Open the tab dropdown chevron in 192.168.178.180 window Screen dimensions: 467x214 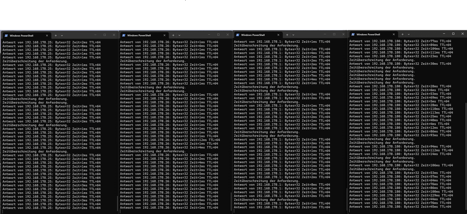[x=409, y=35]
